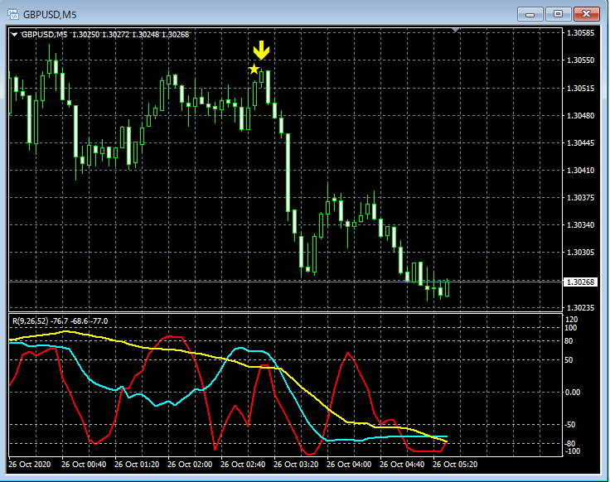Click the yellow down arrow sell signal

click(x=261, y=51)
